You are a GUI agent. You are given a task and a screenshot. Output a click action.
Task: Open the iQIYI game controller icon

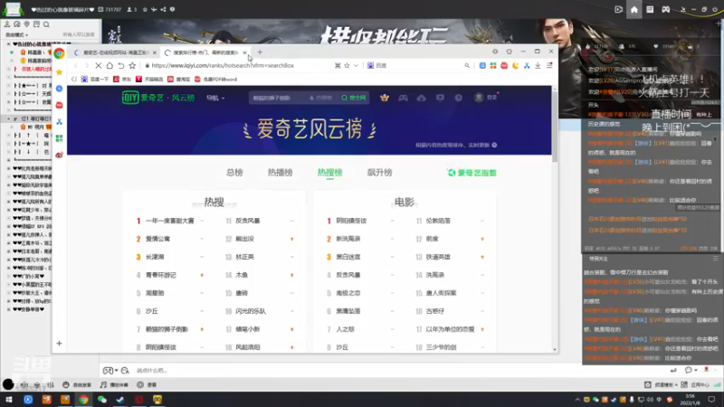pos(403,98)
